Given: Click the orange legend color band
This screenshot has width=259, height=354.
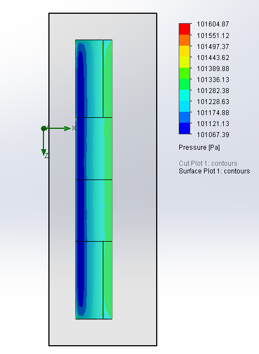Looking at the screenshot, I should pyautogui.click(x=184, y=40).
